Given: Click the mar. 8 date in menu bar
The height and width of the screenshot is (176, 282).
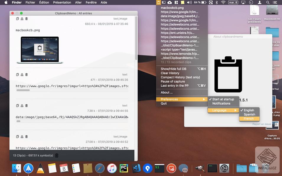Looking at the screenshot, I should point(233,2).
